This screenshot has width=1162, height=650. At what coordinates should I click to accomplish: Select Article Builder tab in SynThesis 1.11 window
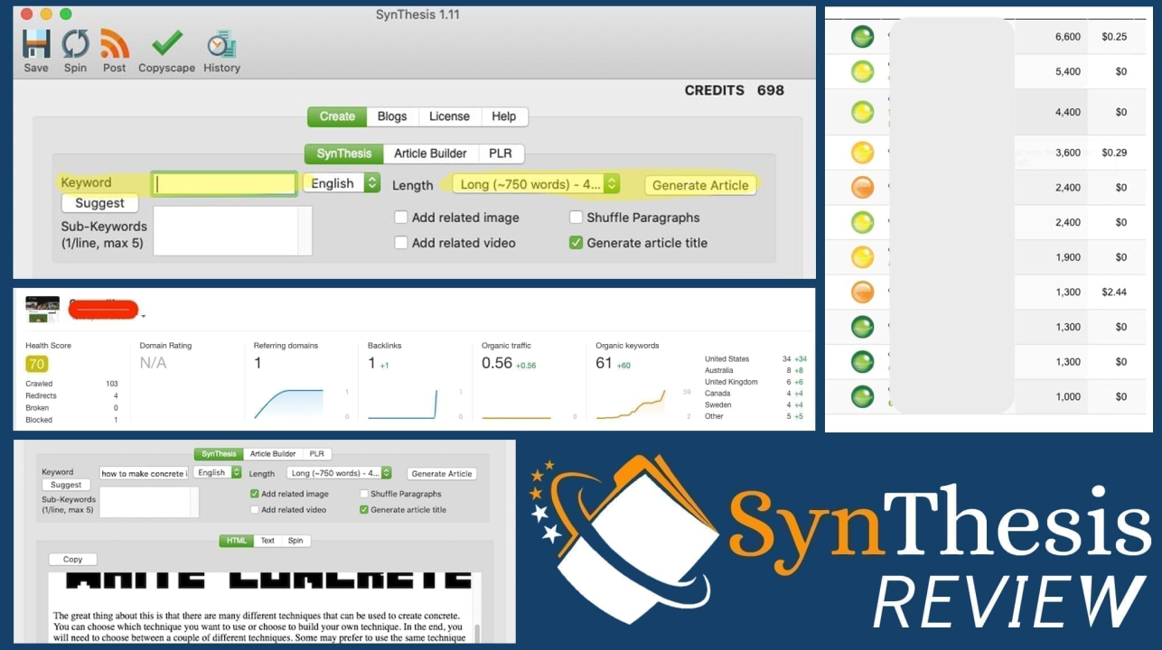(430, 153)
